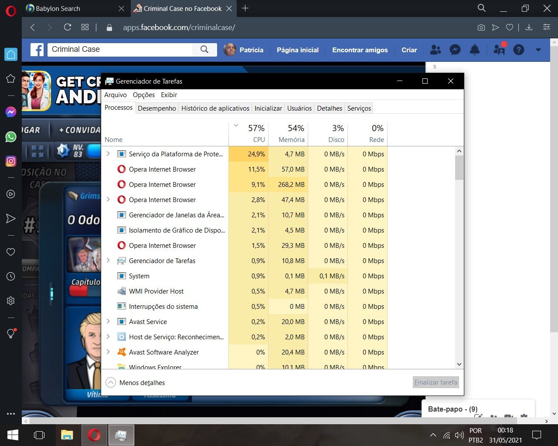Go to Página inicial on Facebook
The image size is (558, 446).
[298, 50]
